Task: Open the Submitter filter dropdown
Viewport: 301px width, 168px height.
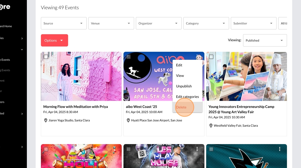Action: [254, 23]
